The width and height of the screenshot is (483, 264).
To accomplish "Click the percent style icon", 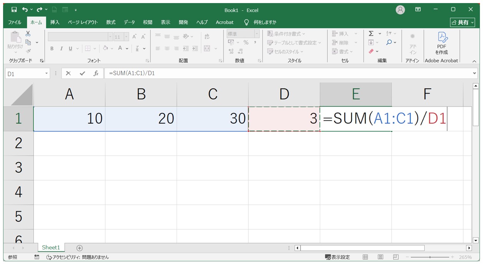I will click(246, 43).
